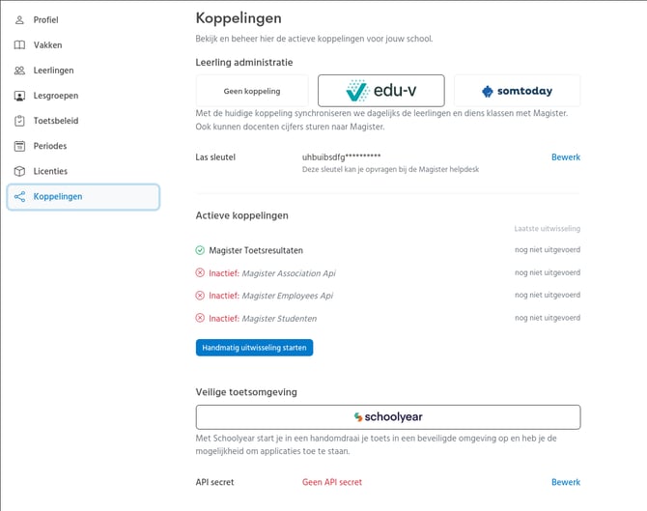The height and width of the screenshot is (511, 647).
Task: Select the Schoolyear secure environment box
Action: coord(387,416)
